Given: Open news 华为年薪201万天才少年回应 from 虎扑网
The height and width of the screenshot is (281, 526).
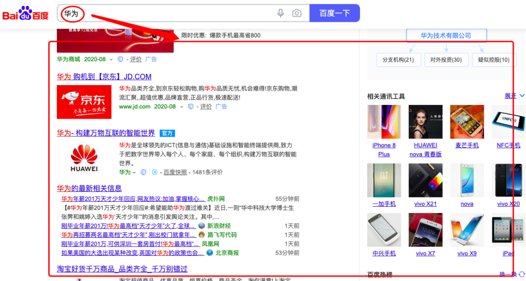Looking at the screenshot, I should (133, 199).
